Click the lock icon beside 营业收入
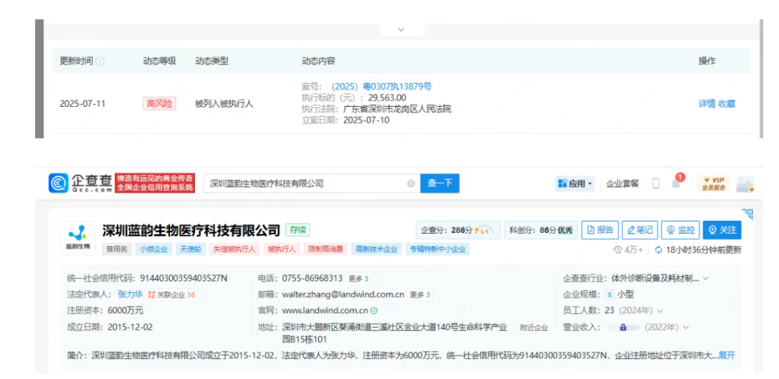The width and height of the screenshot is (779, 379). (x=623, y=327)
